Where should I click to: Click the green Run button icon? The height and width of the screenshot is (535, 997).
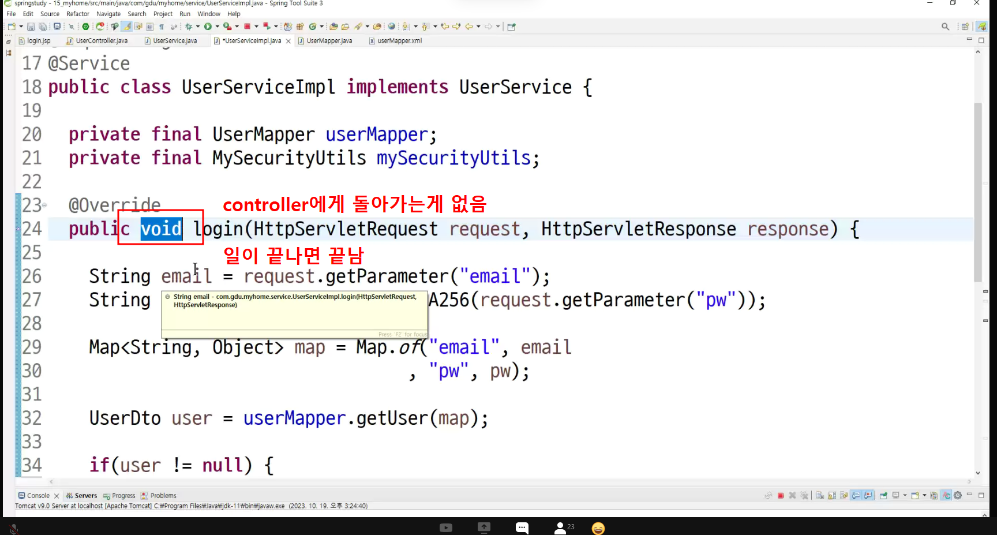[x=208, y=27]
